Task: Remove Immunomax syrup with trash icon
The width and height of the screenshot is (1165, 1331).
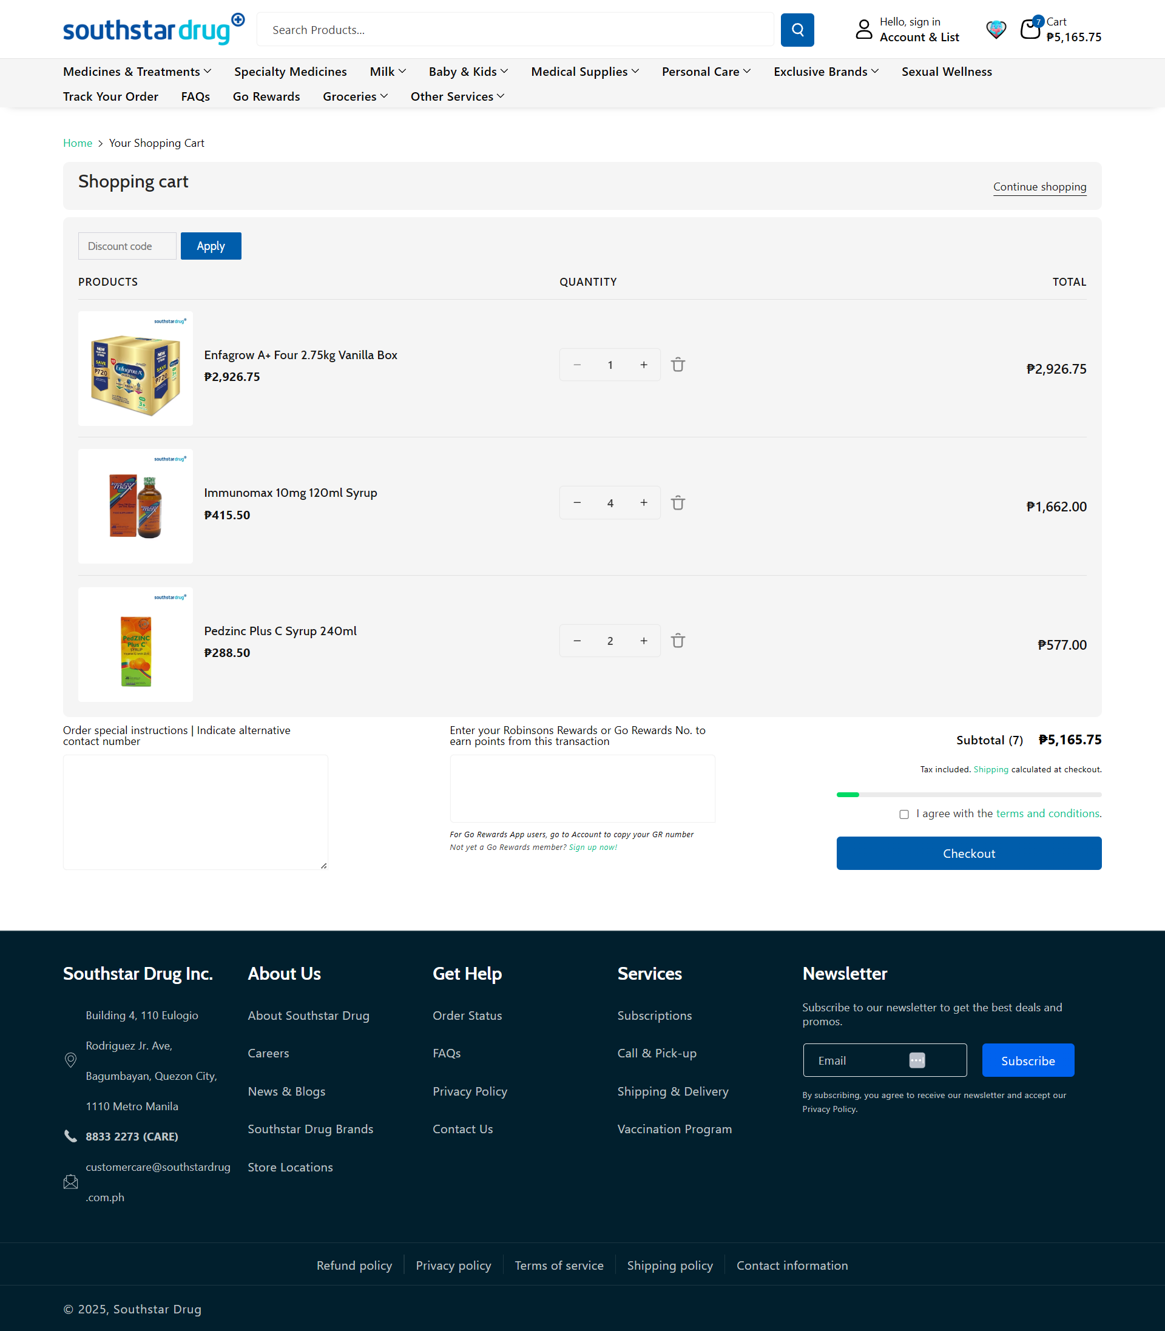Action: (x=677, y=503)
